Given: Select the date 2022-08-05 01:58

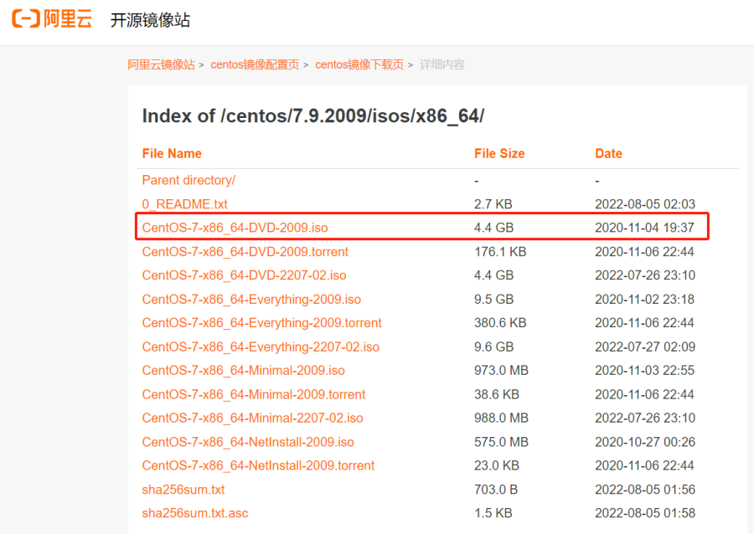Looking at the screenshot, I should pos(645,513).
